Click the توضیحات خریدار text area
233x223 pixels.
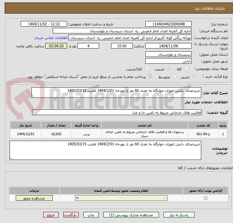[105, 150]
